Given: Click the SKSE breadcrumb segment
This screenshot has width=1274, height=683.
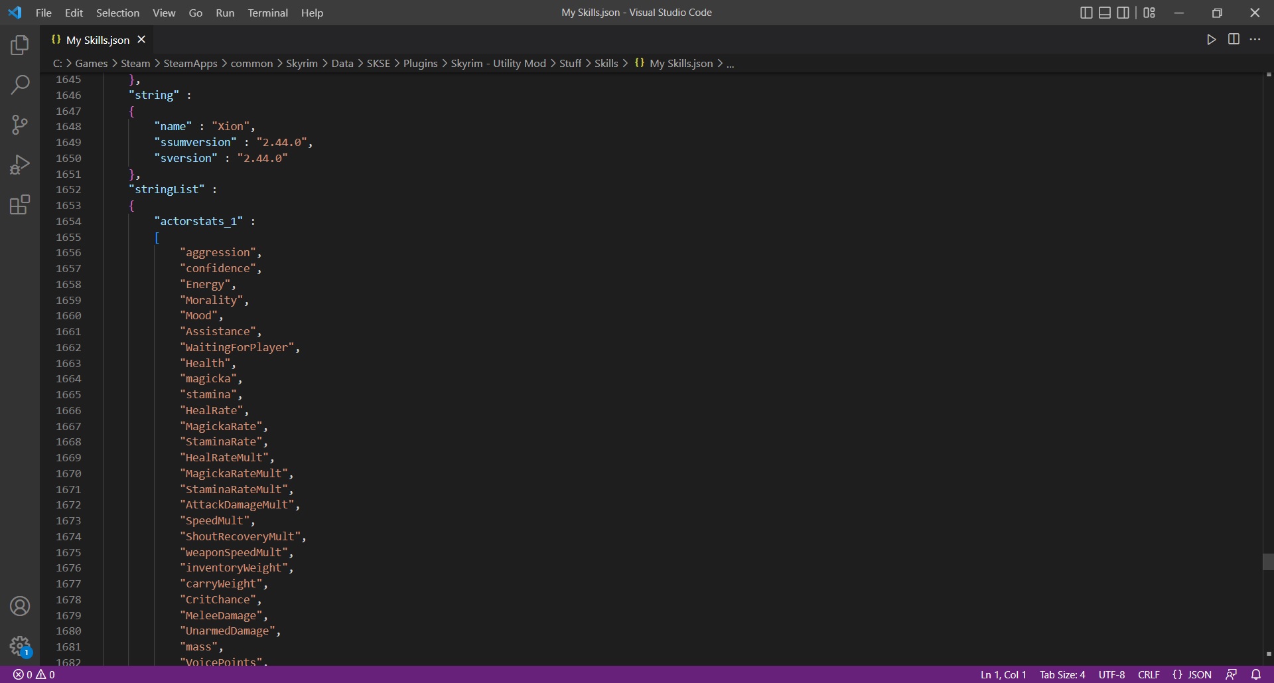Looking at the screenshot, I should [378, 63].
